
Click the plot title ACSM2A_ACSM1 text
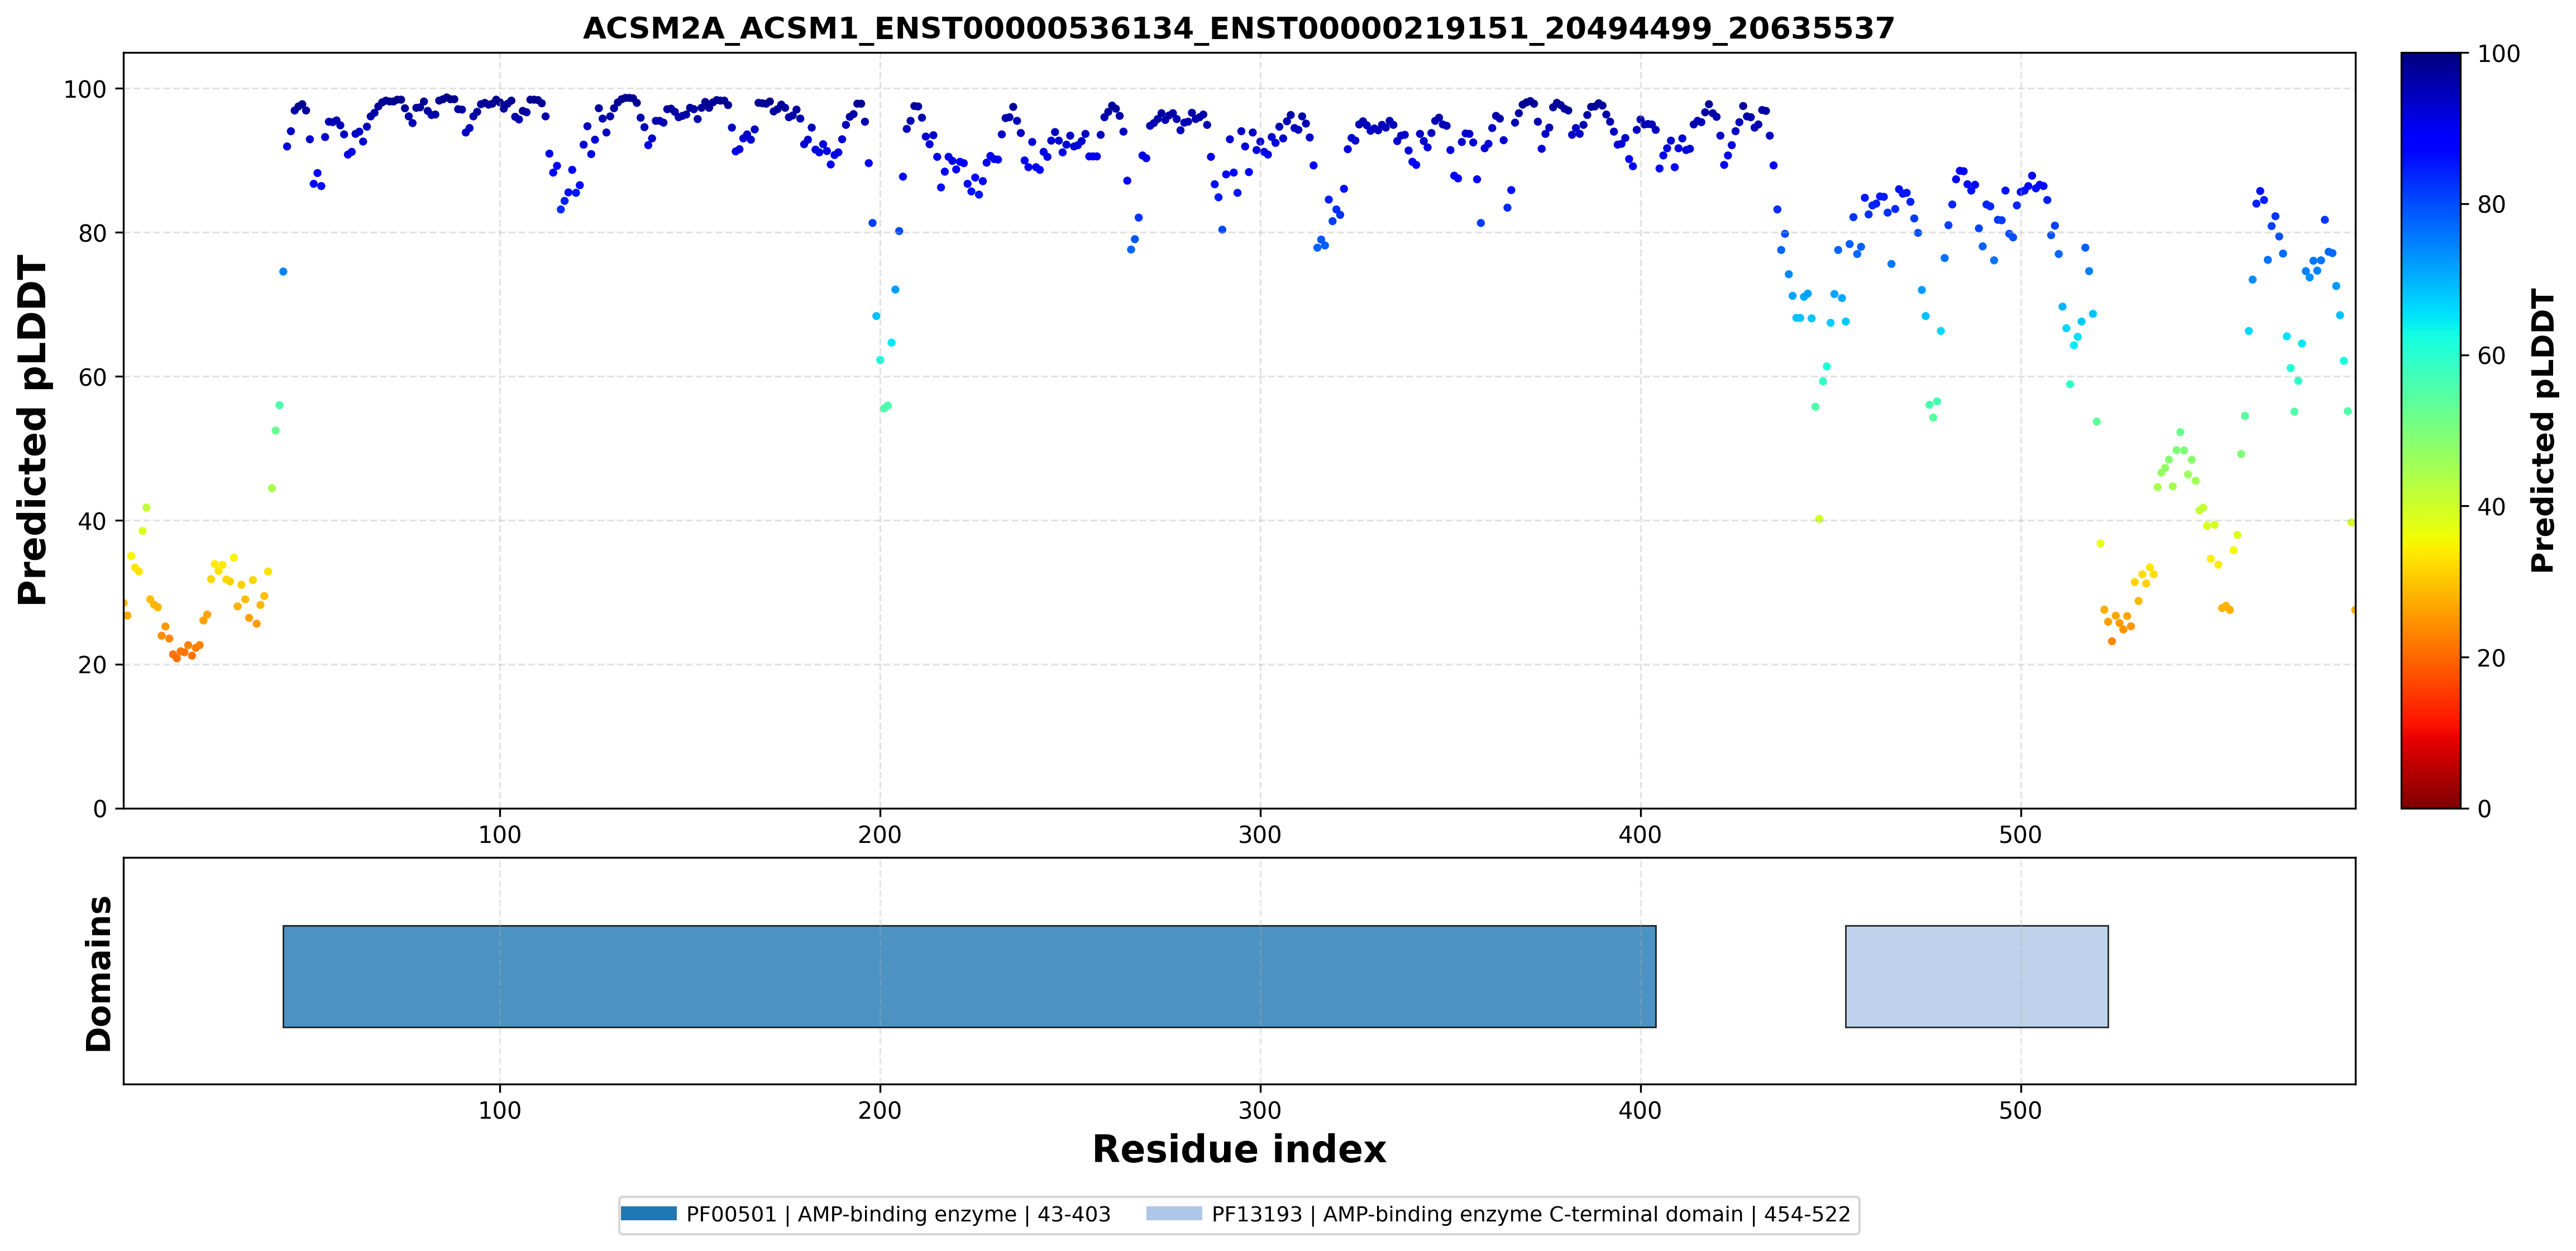[x=1238, y=28]
